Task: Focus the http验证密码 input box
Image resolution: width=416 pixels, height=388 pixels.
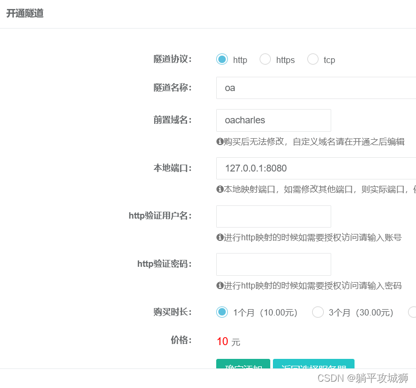Action: [x=273, y=264]
